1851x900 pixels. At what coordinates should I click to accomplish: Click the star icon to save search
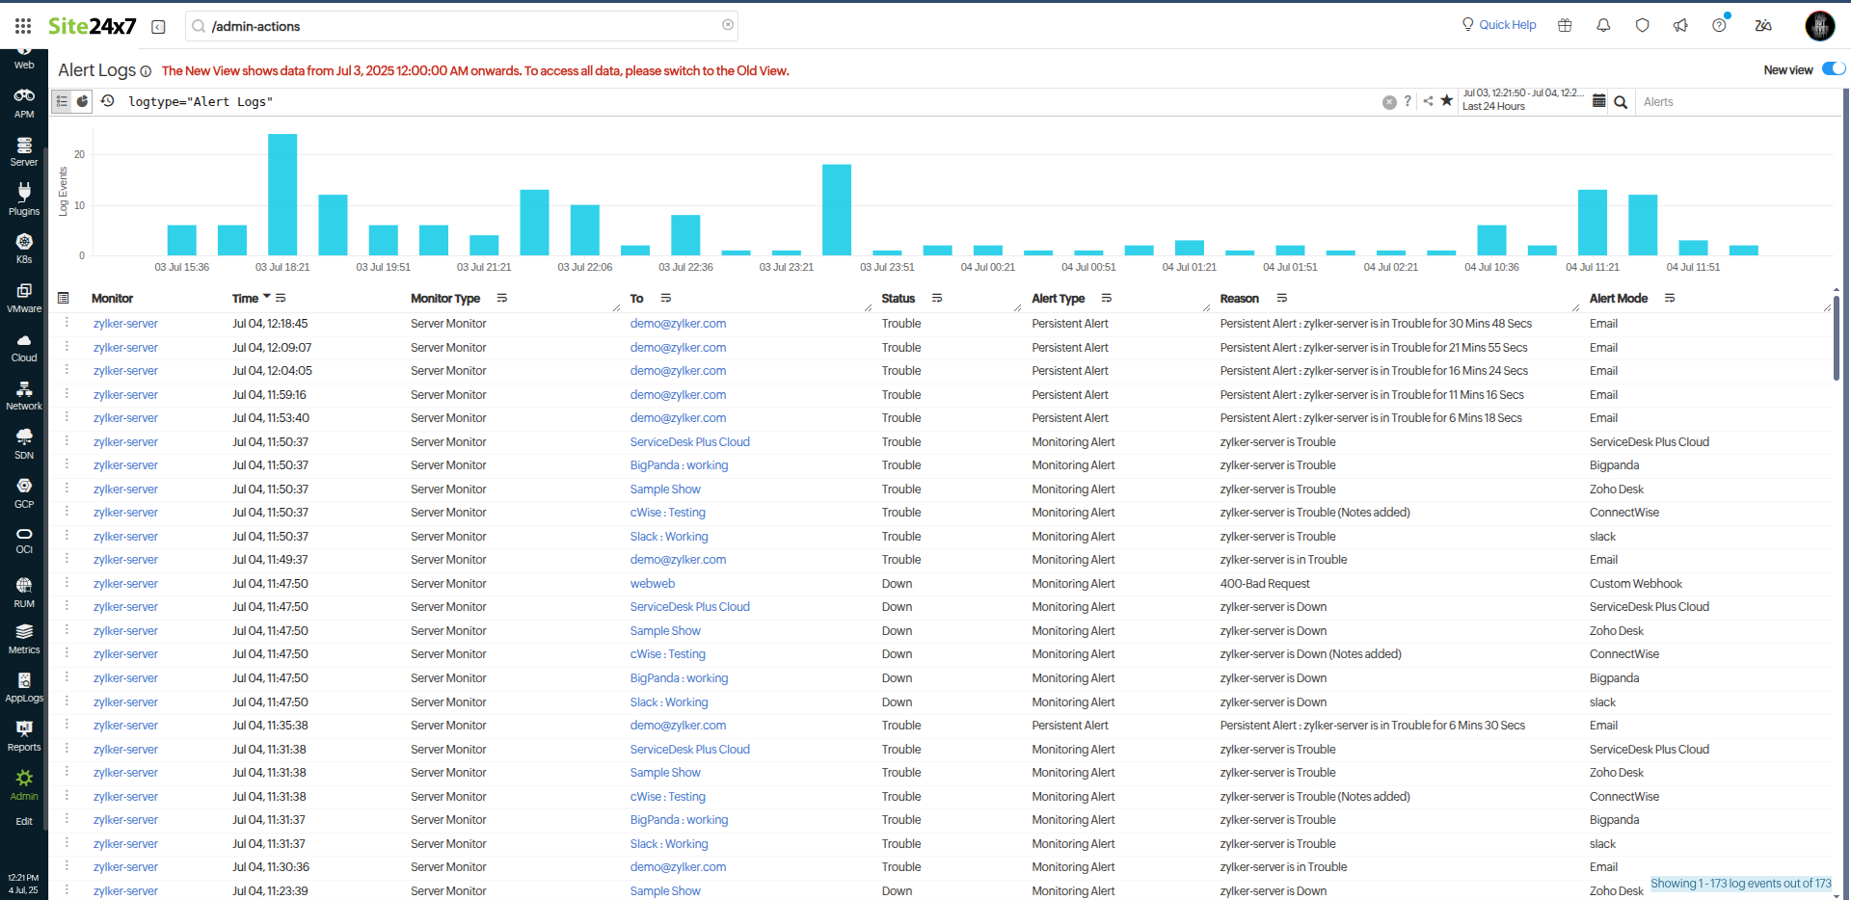coord(1446,101)
